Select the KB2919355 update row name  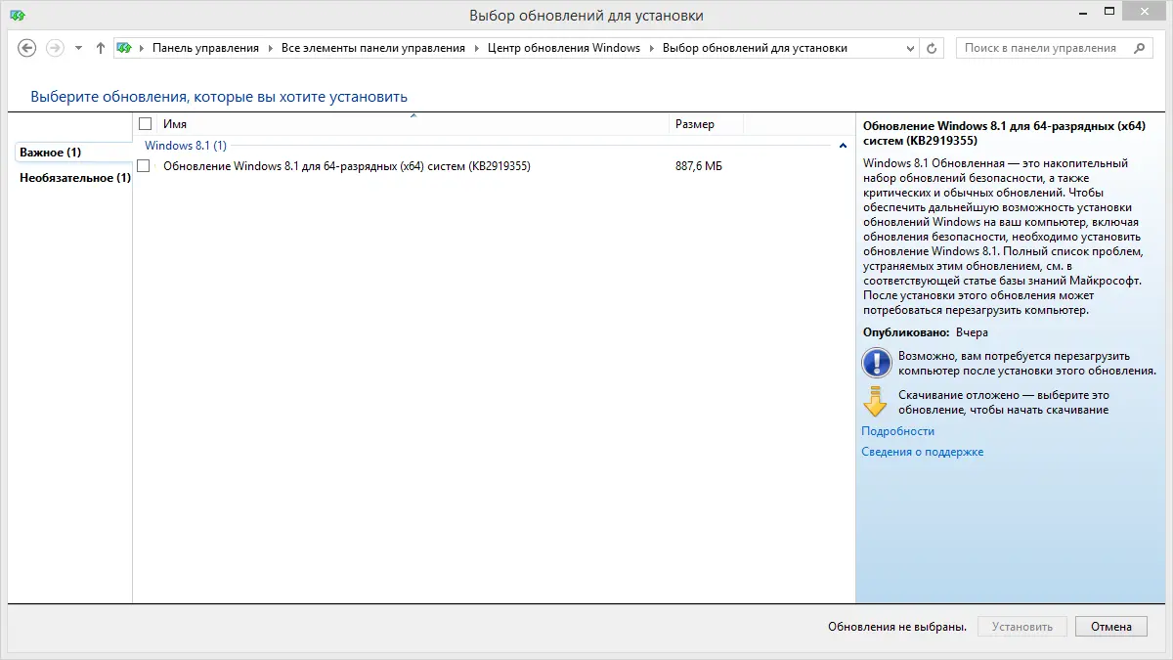point(347,166)
